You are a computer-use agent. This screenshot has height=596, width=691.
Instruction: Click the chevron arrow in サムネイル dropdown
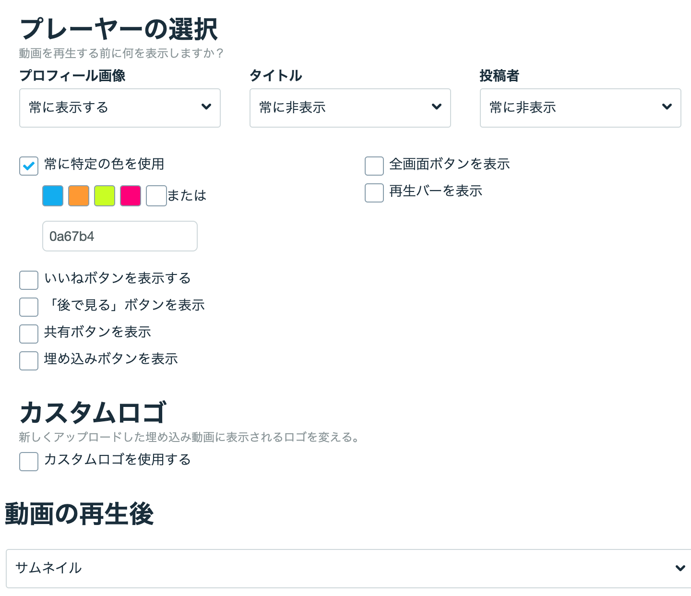(680, 568)
